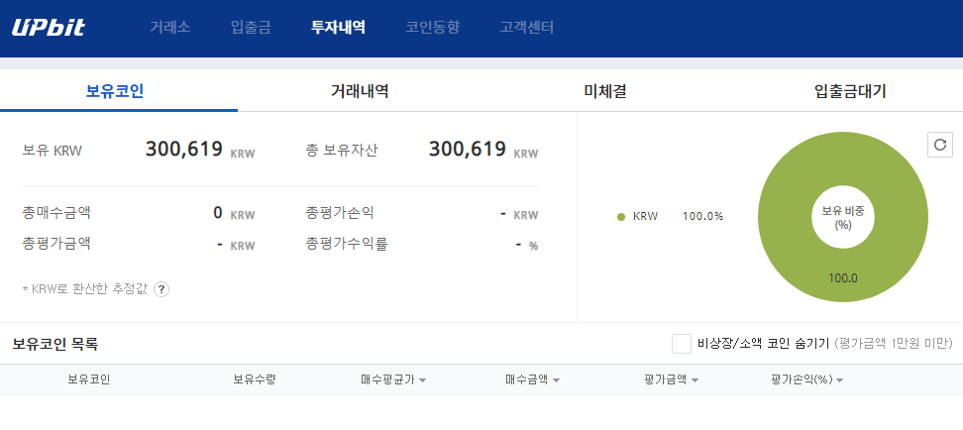Go to 코인동향 menu
Viewport: 963px width, 430px height.
(x=432, y=28)
